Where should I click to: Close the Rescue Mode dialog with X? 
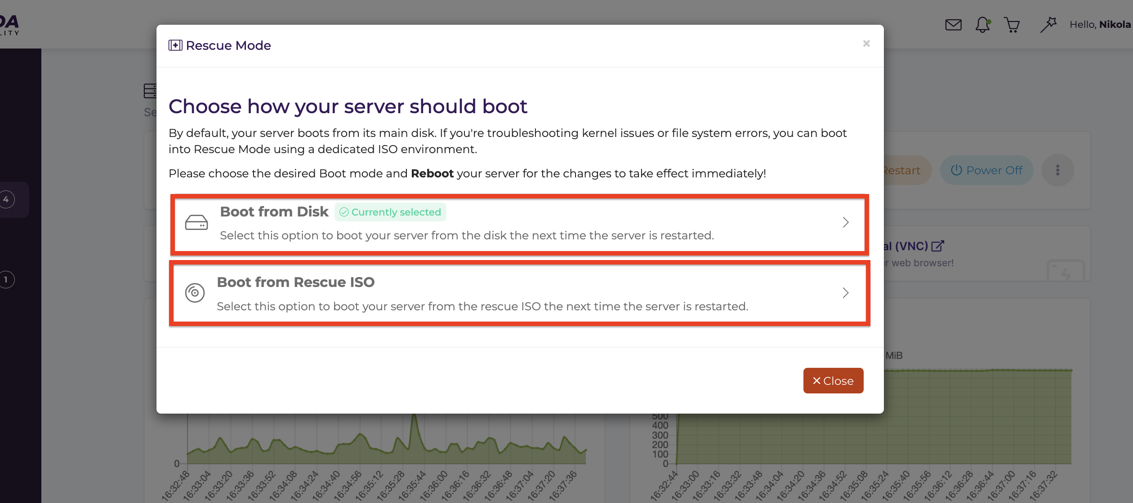[866, 44]
